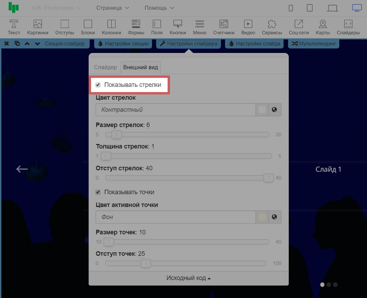Switch to desktop monitor preview icon
The height and width of the screenshot is (298, 367).
coord(357,8)
